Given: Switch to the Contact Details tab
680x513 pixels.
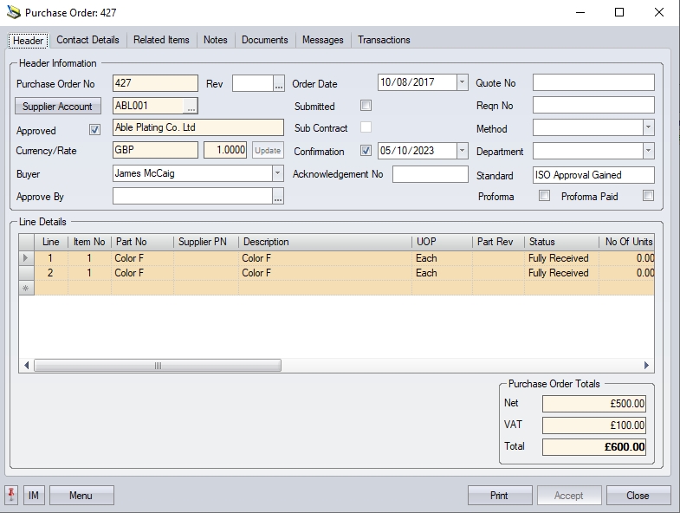Looking at the screenshot, I should click(87, 40).
